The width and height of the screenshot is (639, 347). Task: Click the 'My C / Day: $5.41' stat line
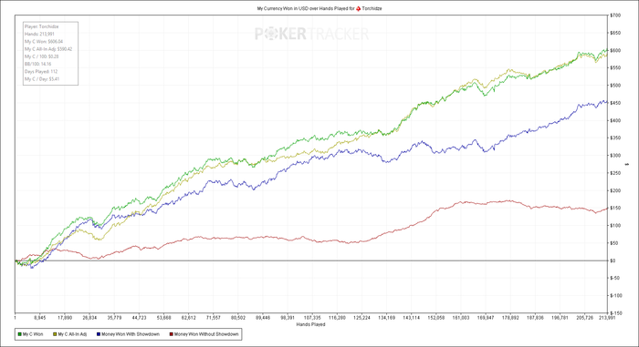click(42, 79)
